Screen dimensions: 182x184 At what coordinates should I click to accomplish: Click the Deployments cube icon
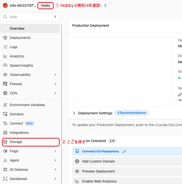[x=5, y=38]
